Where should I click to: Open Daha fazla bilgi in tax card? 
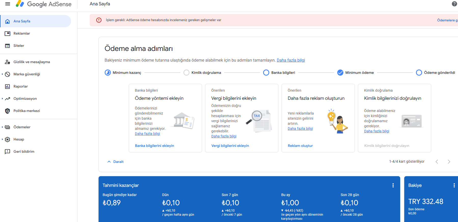[224, 136]
